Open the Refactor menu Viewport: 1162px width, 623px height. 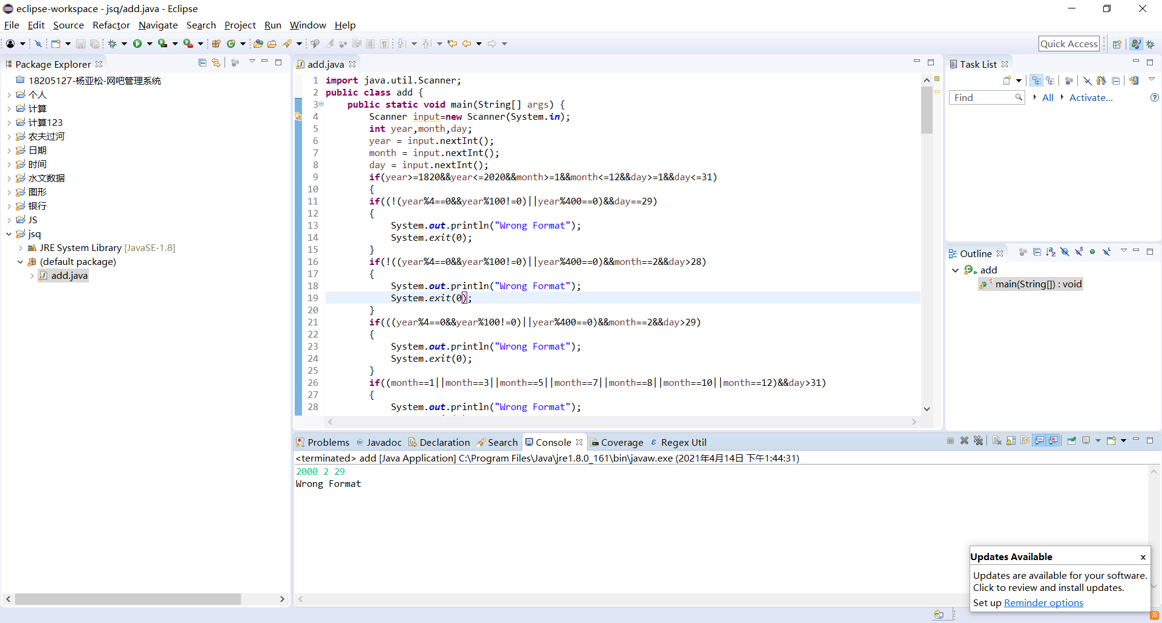pyautogui.click(x=111, y=25)
